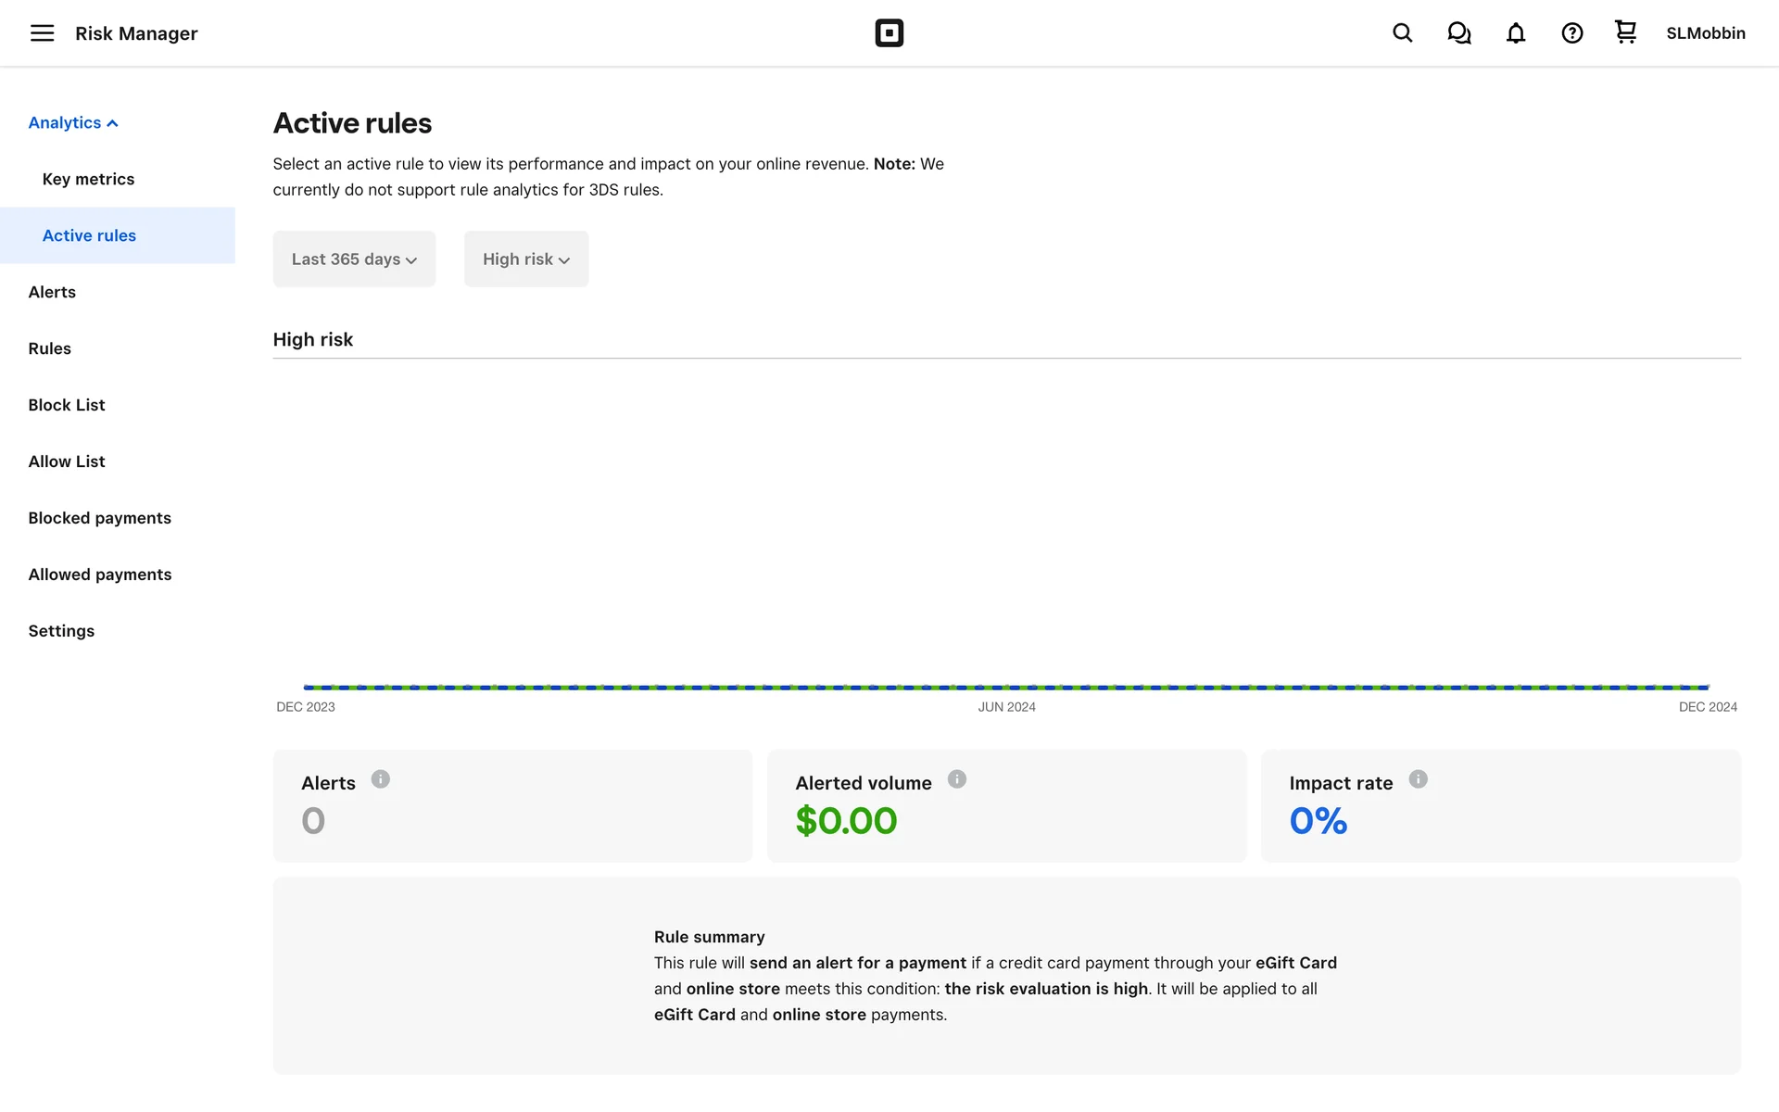Open the search magnifier icon
This screenshot has width=1779, height=1112.
pos(1402,33)
